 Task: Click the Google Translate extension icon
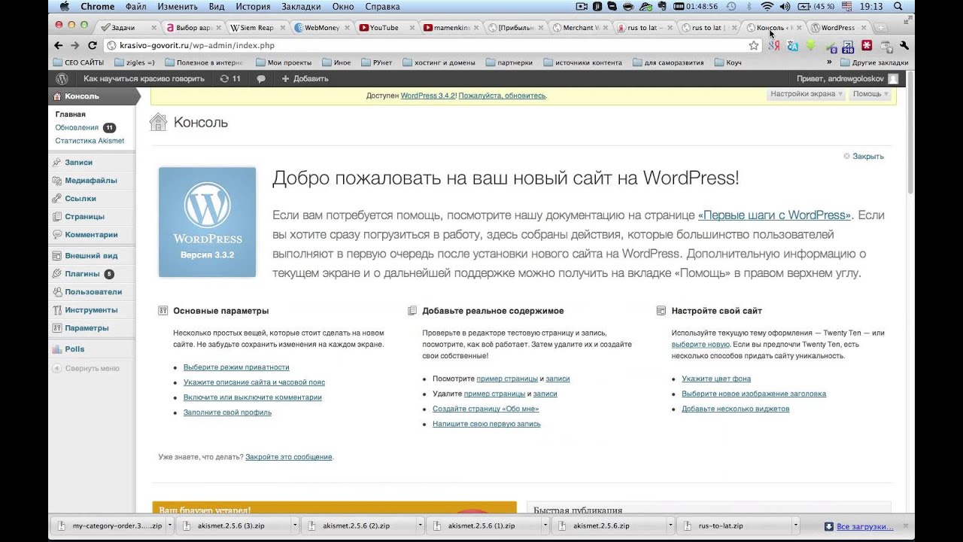point(792,45)
